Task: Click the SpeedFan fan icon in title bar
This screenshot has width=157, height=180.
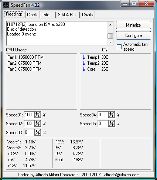Action: [x=6, y=5]
